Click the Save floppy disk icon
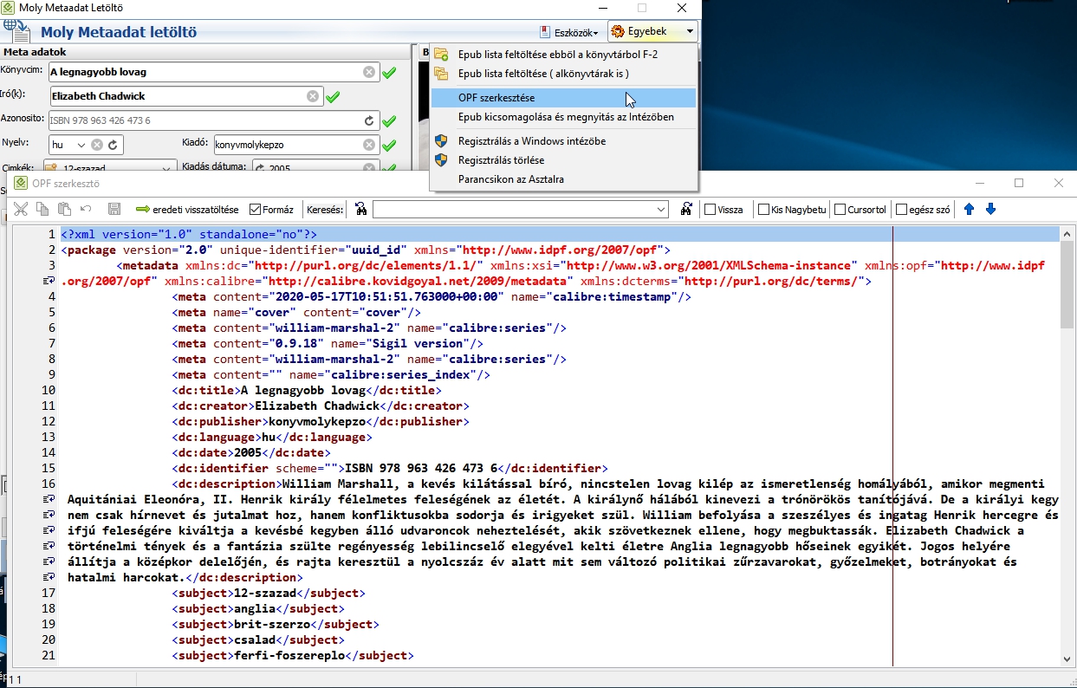The width and height of the screenshot is (1077, 688). 114,209
